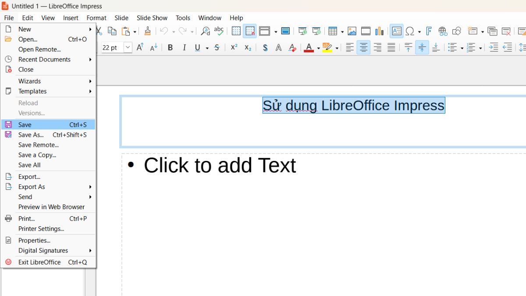
Task: Open the unordered list dropdown arrow
Action: 462,48
